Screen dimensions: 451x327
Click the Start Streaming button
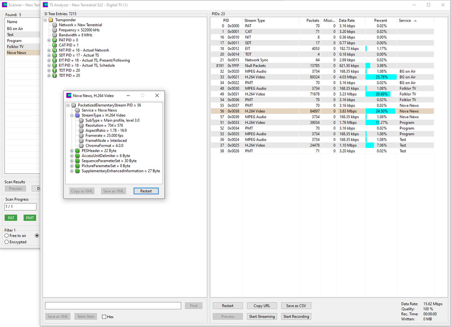tap(262, 316)
